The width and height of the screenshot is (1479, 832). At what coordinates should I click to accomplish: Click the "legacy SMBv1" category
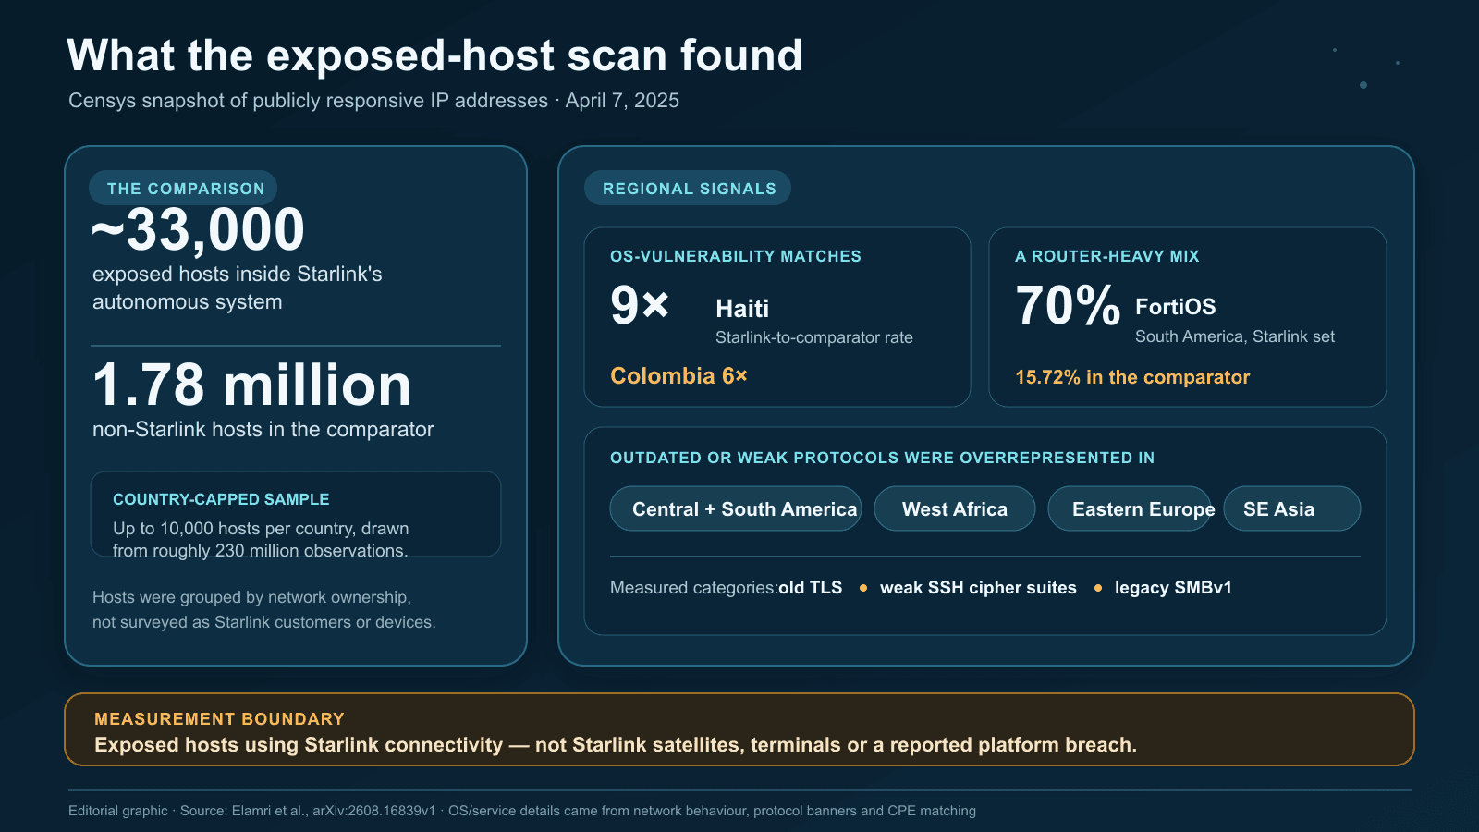(1173, 588)
